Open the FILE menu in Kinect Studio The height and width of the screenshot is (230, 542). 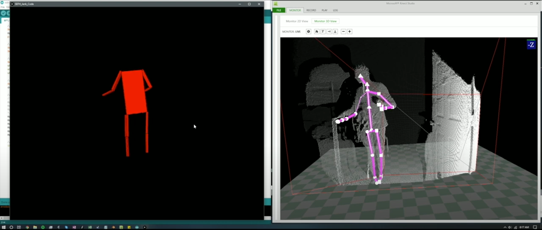click(x=279, y=10)
